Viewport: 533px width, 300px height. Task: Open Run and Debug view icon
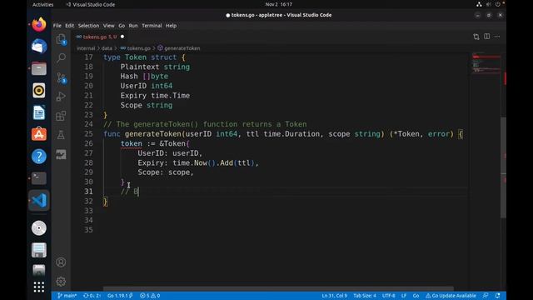tap(61, 97)
